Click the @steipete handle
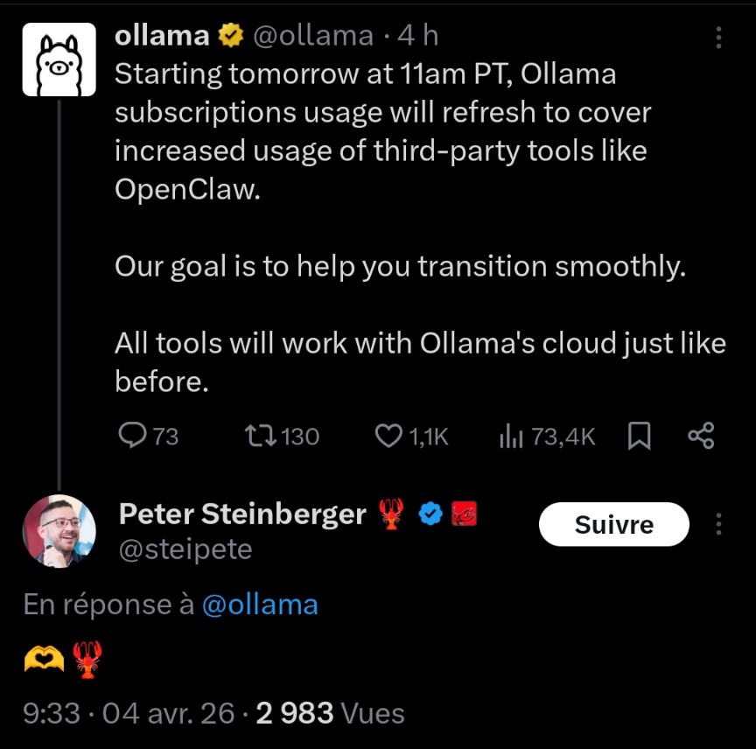This screenshot has height=749, width=756. tap(185, 549)
